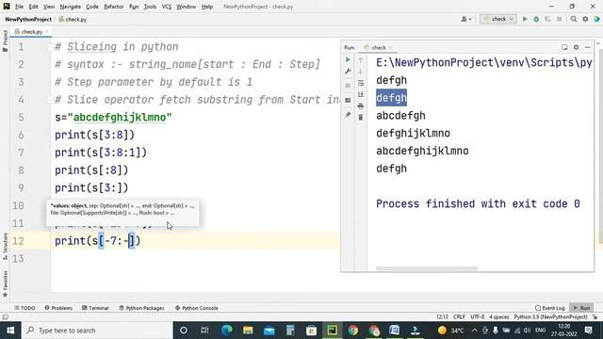Open Run panel gear options
This screenshot has height=339, width=603.
coord(576,47)
